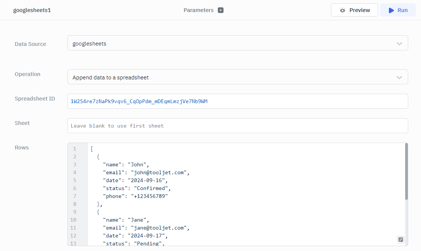
Task: Click the "Jane" name value in Rows
Action: (x=139, y=220)
